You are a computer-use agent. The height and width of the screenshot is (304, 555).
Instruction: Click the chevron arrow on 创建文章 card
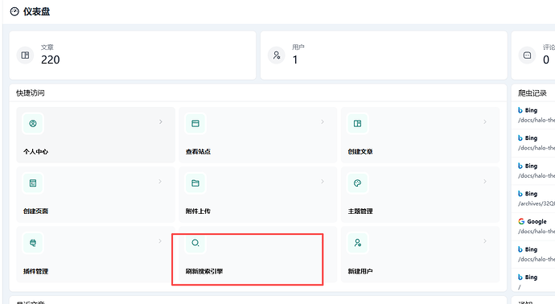pos(485,121)
